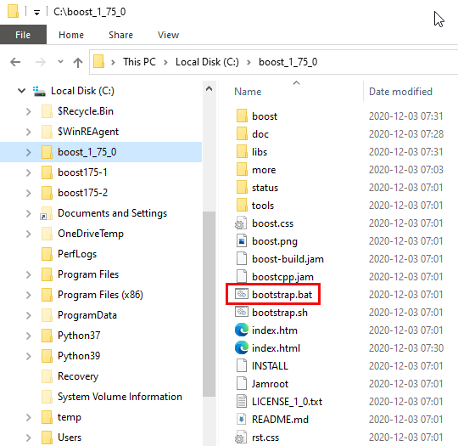The width and height of the screenshot is (458, 446).
Task: Click the Back navigation arrow
Action: coord(15,62)
